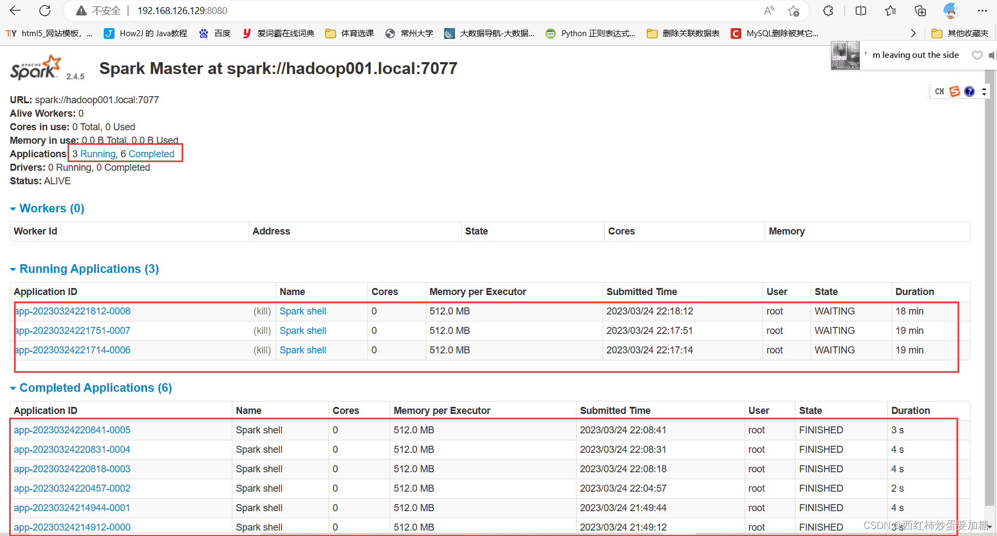Viewport: 997px width, 536px height.
Task: Click the not-secure warning triangle icon
Action: [81, 11]
